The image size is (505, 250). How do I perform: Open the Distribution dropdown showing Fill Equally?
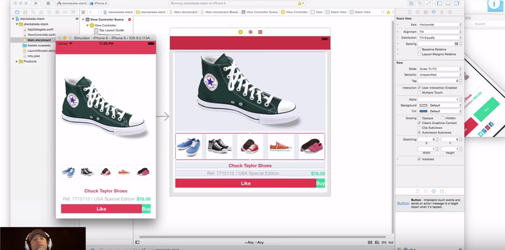click(x=440, y=38)
